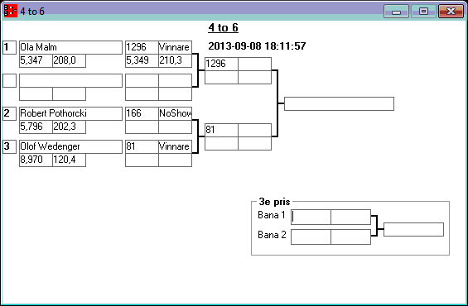Viewport: 468px width, 306px height.
Task: Click the empty second competitor name field
Action: (x=70, y=80)
